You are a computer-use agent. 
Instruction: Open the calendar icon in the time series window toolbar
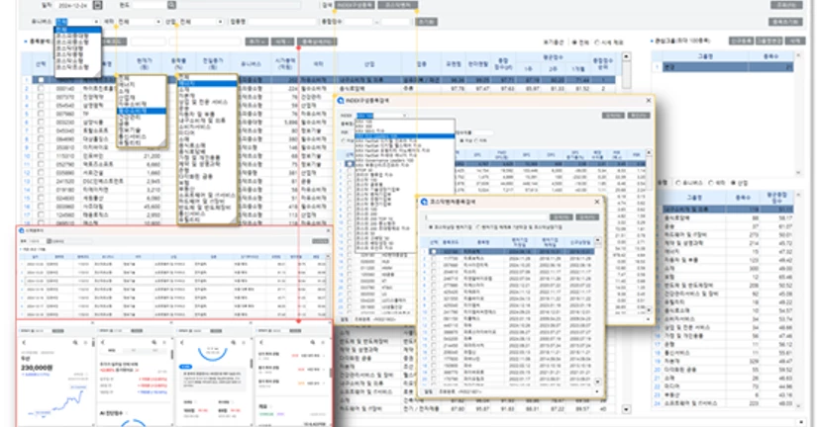pos(49,241)
